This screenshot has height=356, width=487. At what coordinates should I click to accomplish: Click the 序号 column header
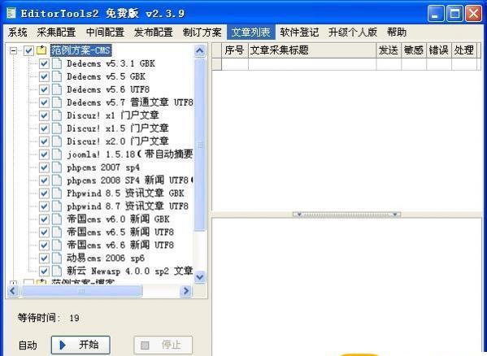234,50
